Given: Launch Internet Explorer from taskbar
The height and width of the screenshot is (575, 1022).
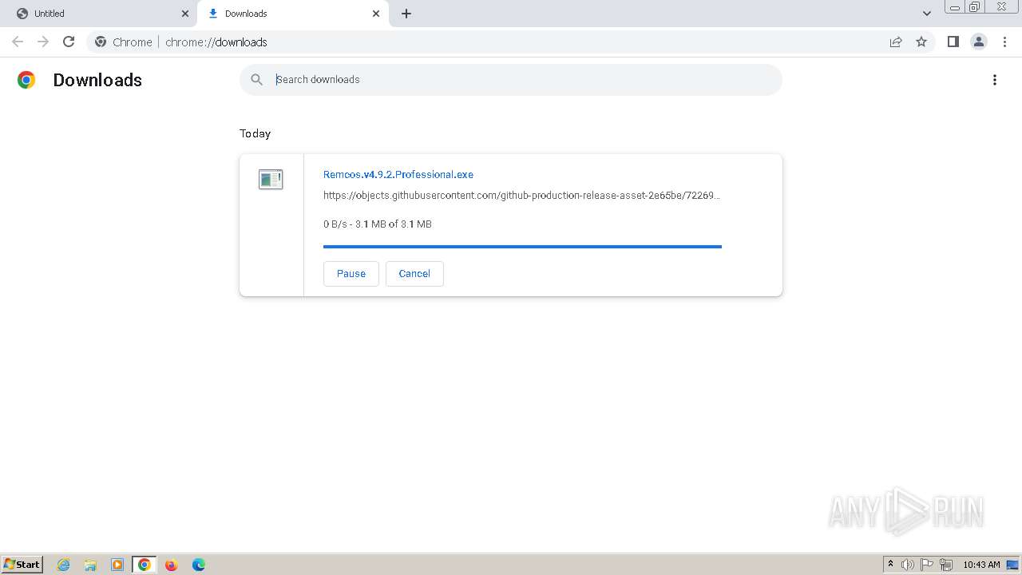Looking at the screenshot, I should 64,565.
